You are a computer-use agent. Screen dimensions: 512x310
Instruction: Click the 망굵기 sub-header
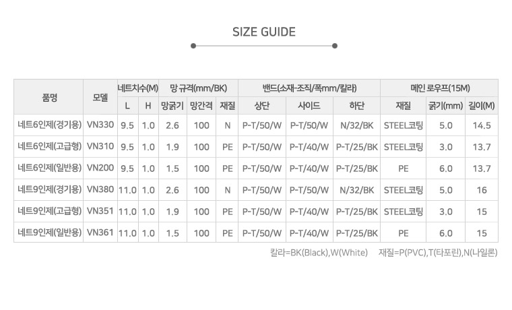pyautogui.click(x=172, y=106)
